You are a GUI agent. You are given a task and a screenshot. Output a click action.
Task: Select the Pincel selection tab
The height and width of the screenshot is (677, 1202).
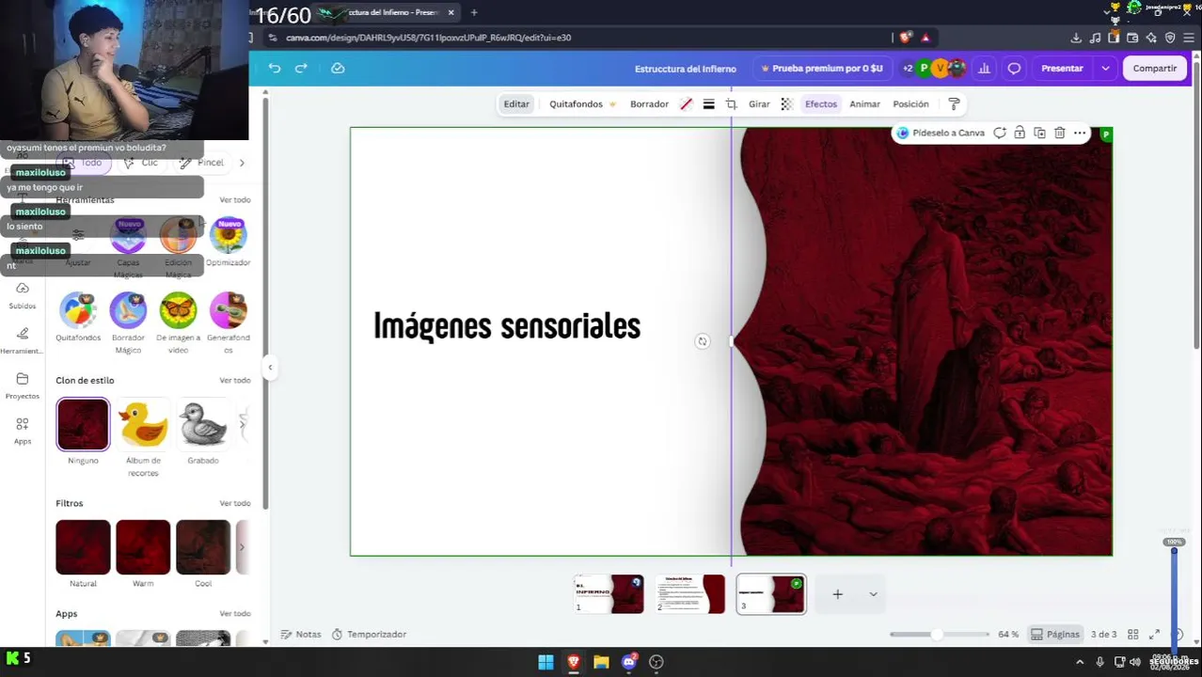click(x=201, y=163)
